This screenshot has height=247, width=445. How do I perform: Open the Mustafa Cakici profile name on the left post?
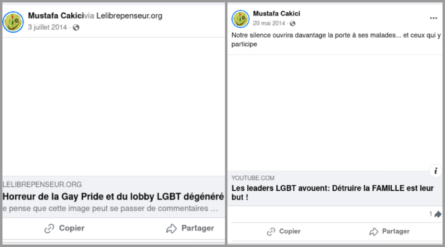(x=56, y=15)
